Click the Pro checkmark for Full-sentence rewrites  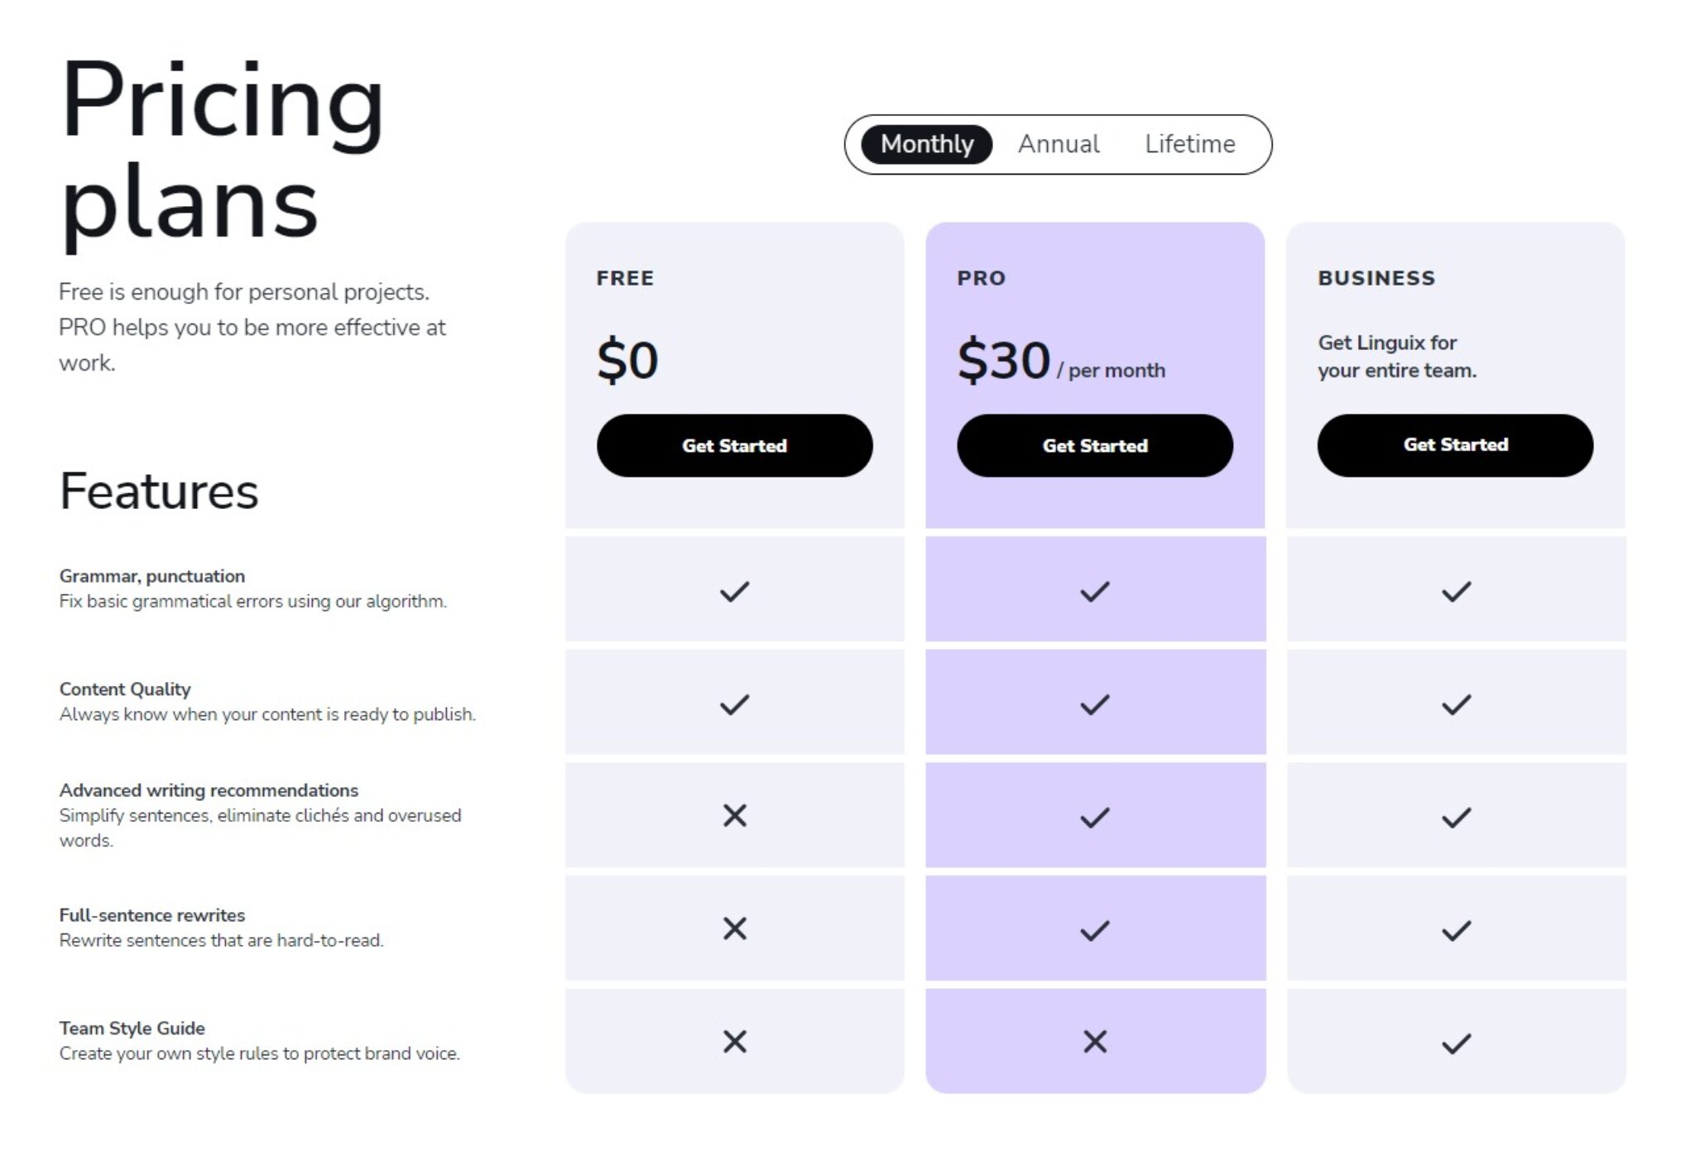click(x=1095, y=930)
